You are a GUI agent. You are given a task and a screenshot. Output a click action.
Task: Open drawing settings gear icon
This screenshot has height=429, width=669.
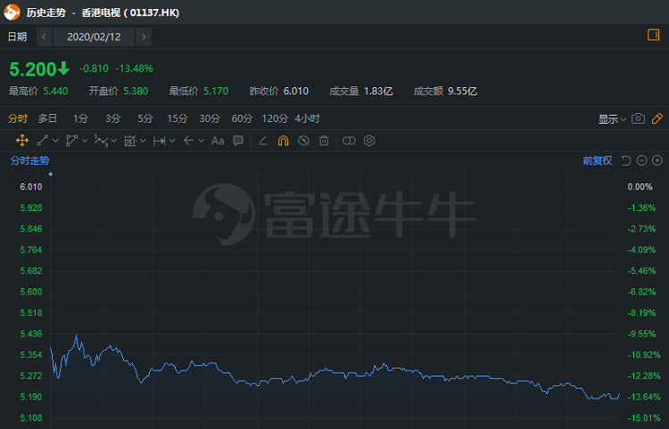tap(369, 141)
